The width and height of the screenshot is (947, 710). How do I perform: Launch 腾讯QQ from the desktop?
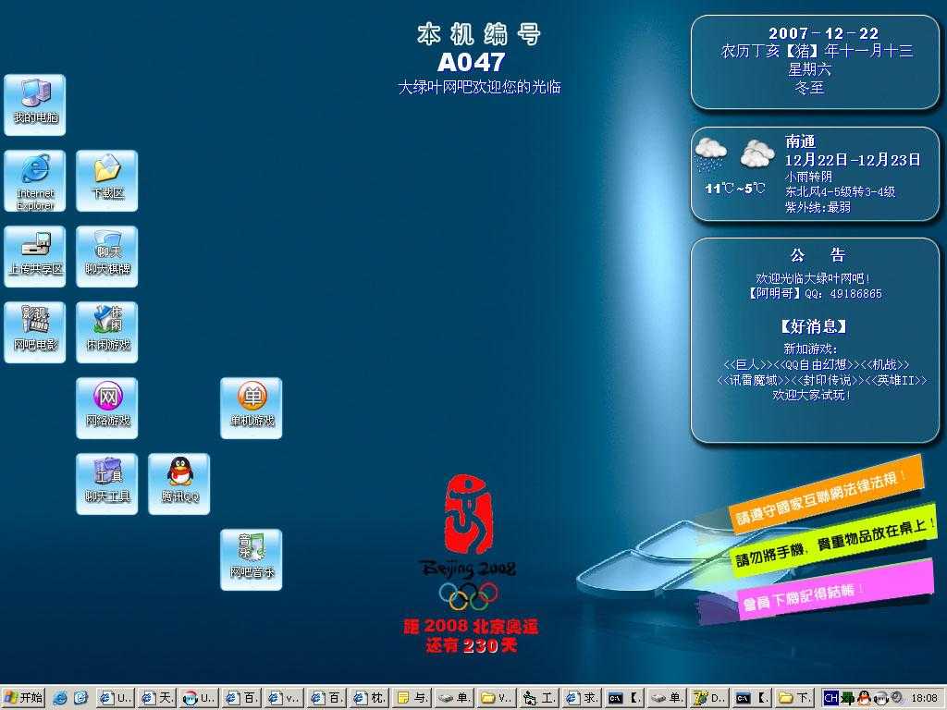tap(178, 484)
